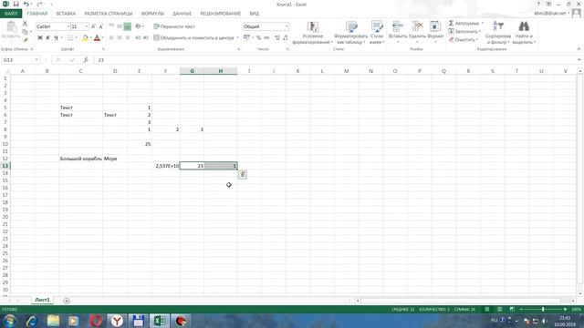The image size is (584, 328).
Task: Open the ФАЙЛ tab
Action: coord(11,14)
